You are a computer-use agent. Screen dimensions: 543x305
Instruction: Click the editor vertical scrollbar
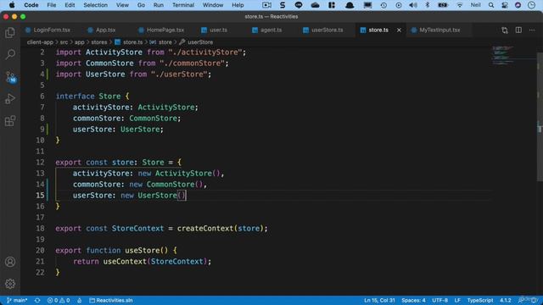pyautogui.click(x=540, y=117)
